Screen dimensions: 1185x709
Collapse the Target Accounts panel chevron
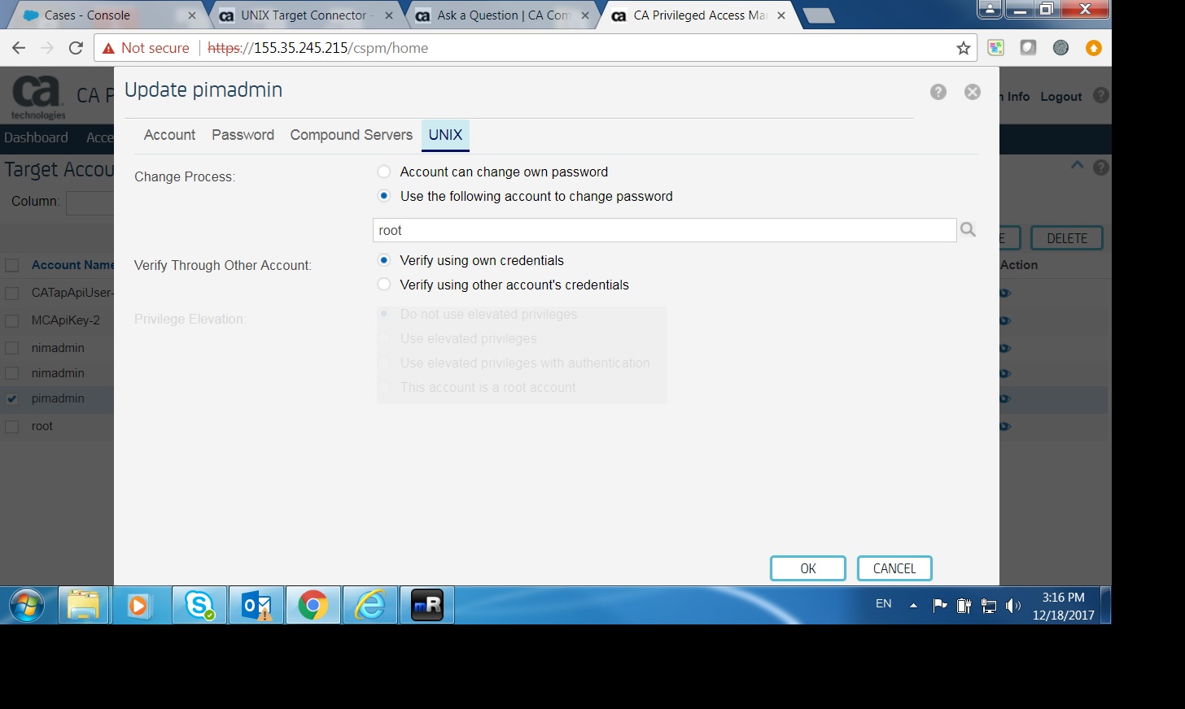[x=1077, y=165]
